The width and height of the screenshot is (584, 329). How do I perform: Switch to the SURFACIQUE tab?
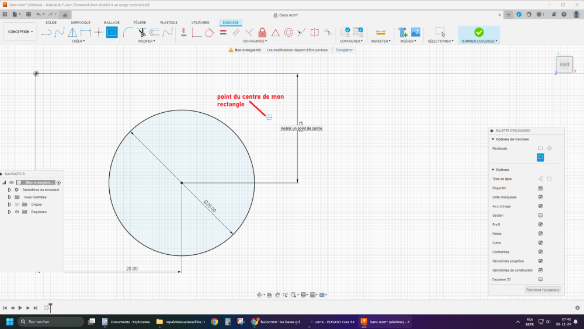(81, 22)
